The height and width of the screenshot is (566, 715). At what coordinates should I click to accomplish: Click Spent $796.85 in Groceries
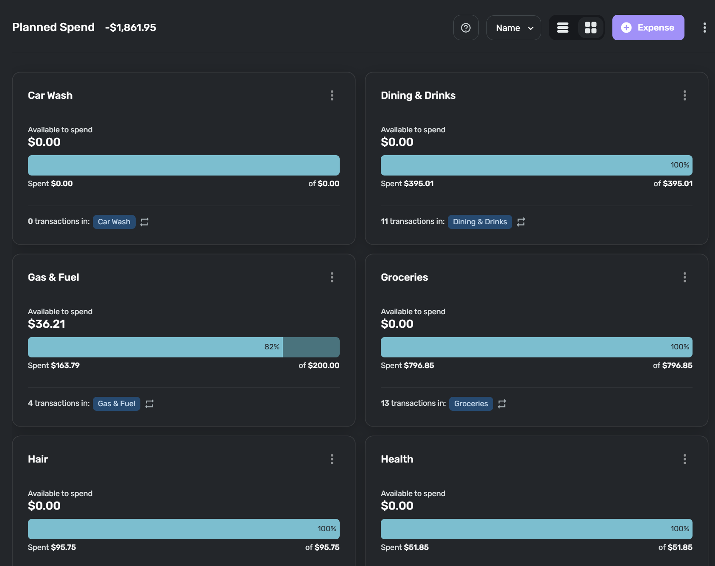[408, 365]
